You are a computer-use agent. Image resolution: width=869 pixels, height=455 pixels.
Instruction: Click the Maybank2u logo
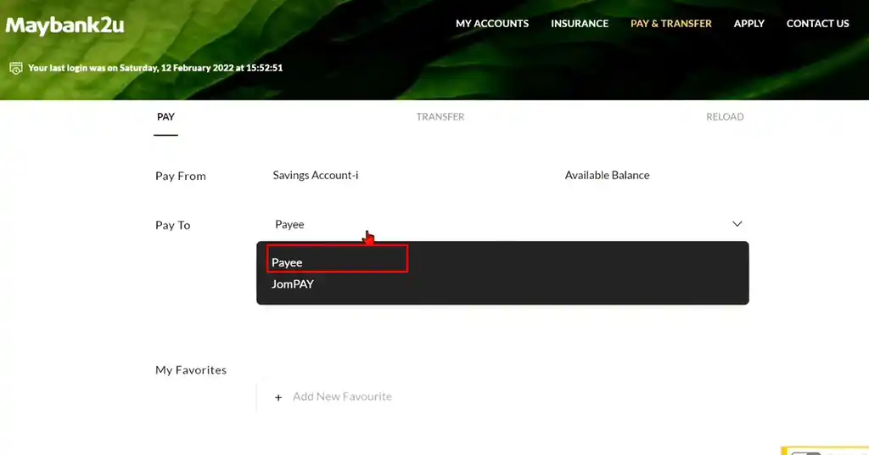(64, 25)
